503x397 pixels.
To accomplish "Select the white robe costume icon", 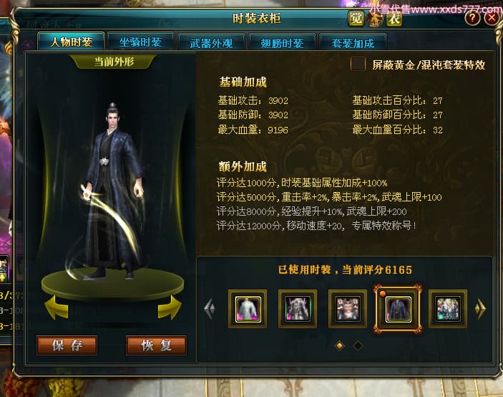I will tap(248, 309).
